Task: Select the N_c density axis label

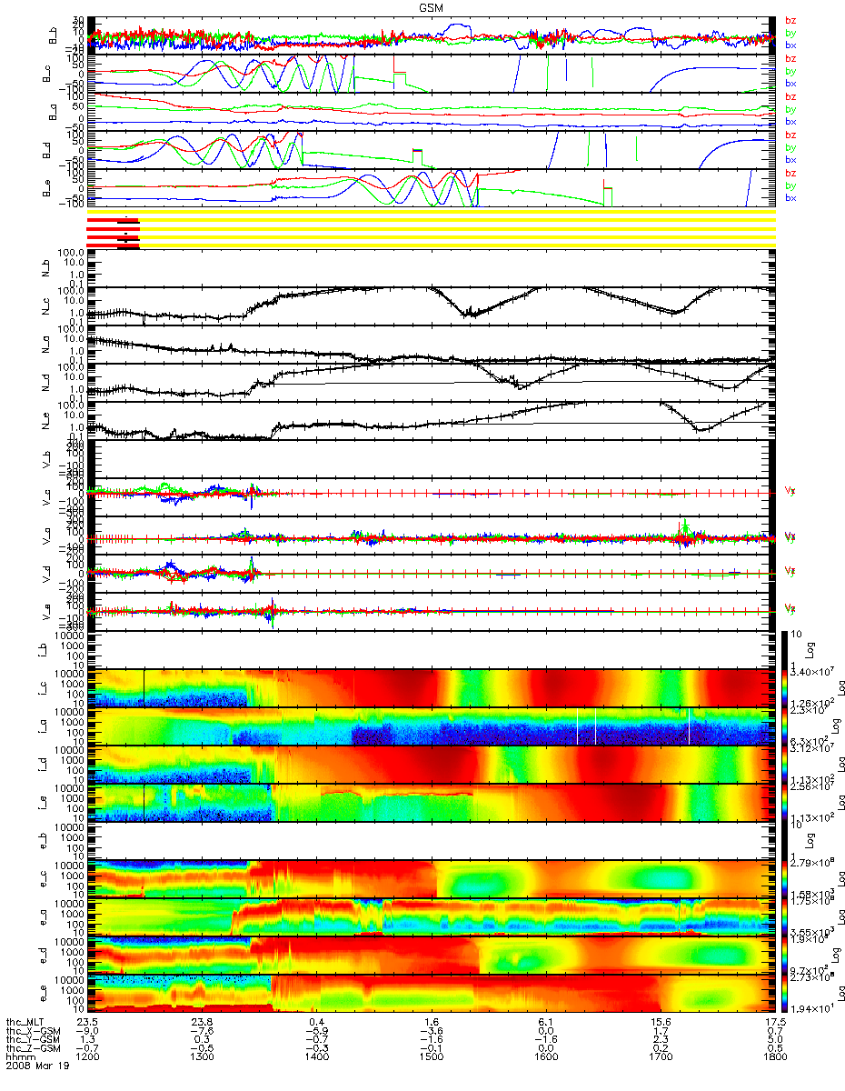Action: point(46,305)
